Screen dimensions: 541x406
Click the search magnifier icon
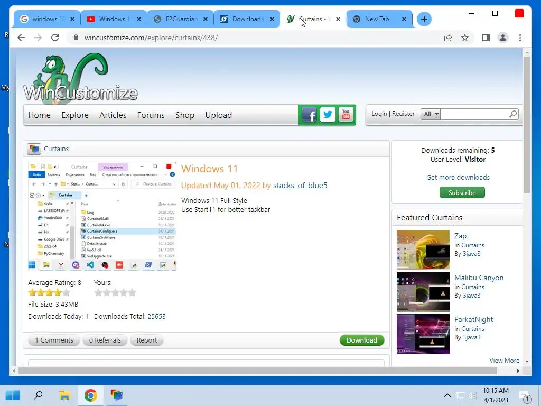(x=513, y=114)
